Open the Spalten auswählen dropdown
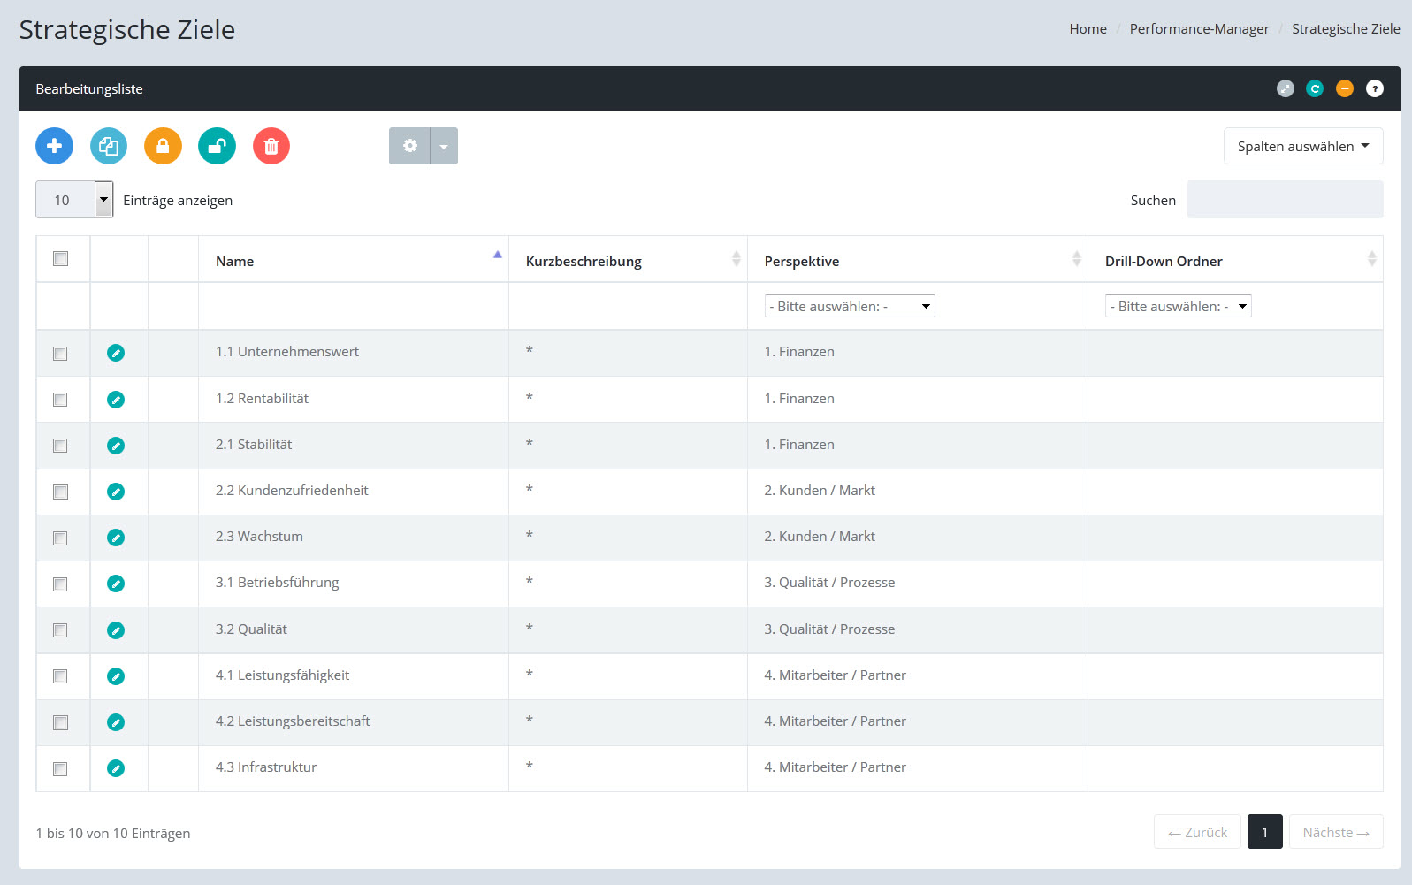Image resolution: width=1412 pixels, height=885 pixels. 1302,147
